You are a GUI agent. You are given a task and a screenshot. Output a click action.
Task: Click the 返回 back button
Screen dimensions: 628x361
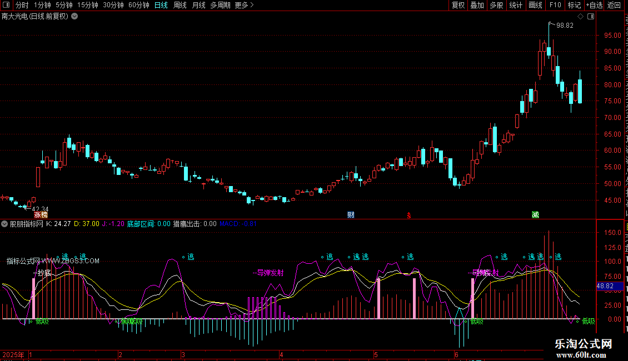click(x=614, y=5)
